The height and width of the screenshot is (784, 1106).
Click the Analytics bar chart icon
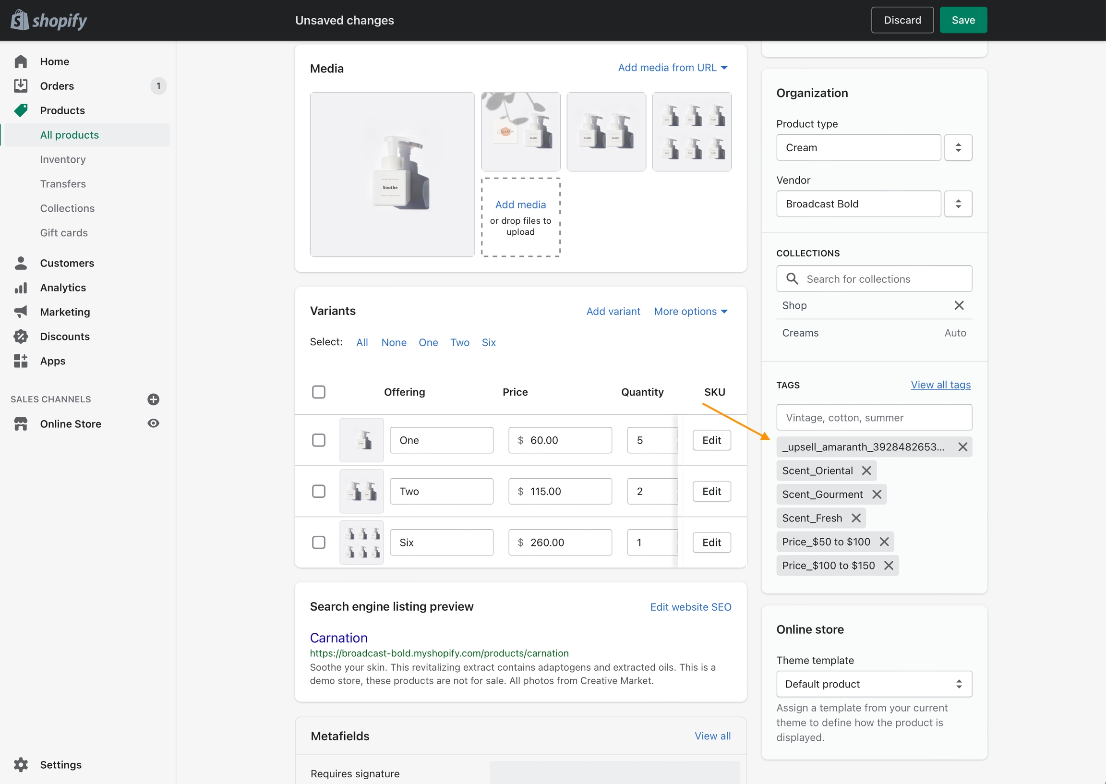click(21, 288)
